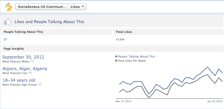This screenshot has width=224, height=109.
Task: Click the 14,434 total likes number
Action: pyautogui.click(x=120, y=40)
